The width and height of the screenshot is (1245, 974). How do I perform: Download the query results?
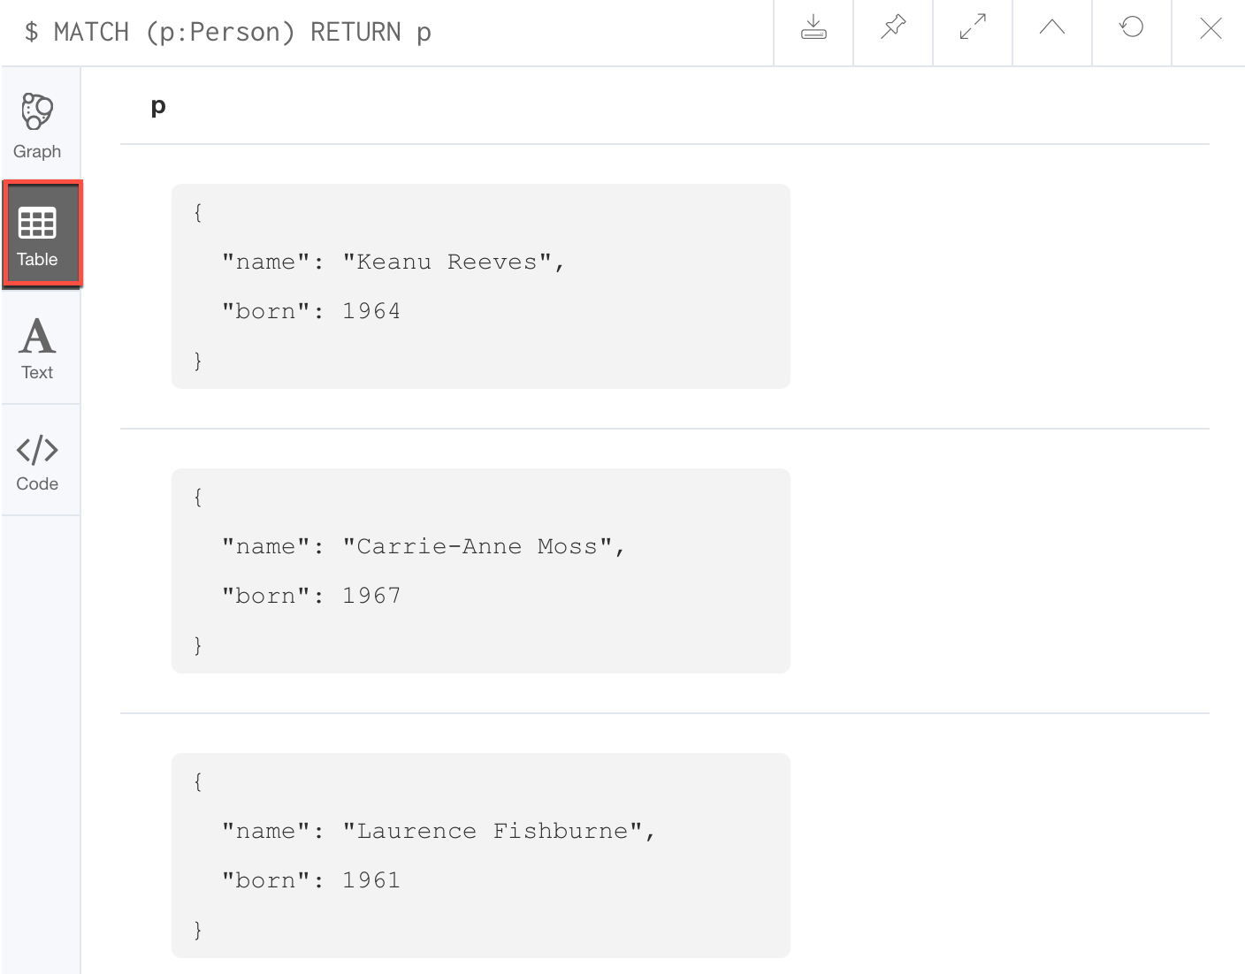click(x=813, y=28)
